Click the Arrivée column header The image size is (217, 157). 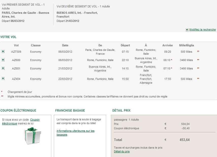(x=168, y=45)
